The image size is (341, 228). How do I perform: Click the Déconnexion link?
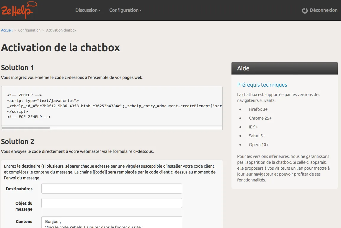[x=323, y=10]
